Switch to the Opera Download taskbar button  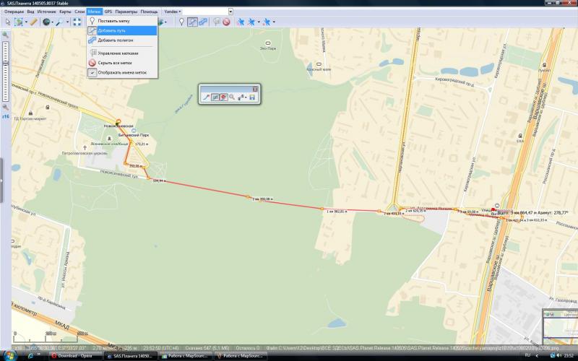pyautogui.click(x=72, y=356)
